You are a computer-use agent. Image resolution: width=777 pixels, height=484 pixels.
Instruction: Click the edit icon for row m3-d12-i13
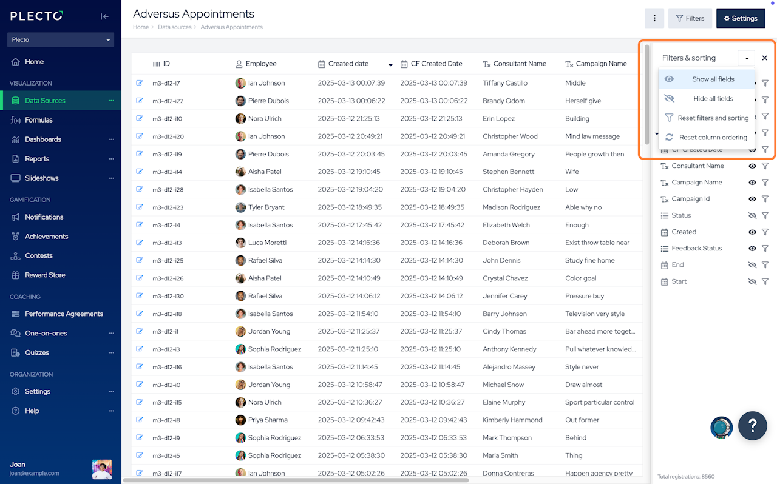pos(140,242)
